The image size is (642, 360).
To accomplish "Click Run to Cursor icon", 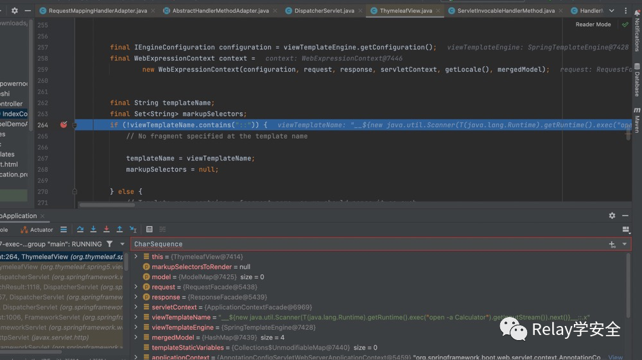I will 133,230.
